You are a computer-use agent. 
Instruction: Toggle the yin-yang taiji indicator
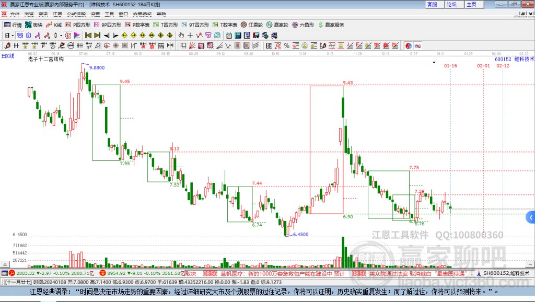pyautogui.click(x=409, y=45)
